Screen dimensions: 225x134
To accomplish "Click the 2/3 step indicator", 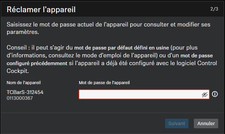I will 214,9.
